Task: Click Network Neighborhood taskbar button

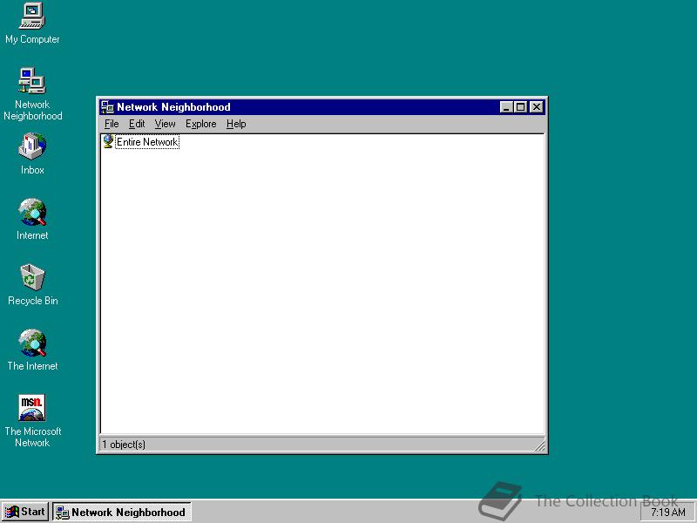Action: click(122, 512)
